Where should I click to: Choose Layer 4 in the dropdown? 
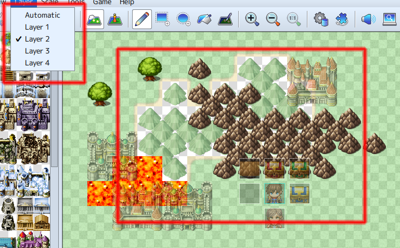(43, 63)
